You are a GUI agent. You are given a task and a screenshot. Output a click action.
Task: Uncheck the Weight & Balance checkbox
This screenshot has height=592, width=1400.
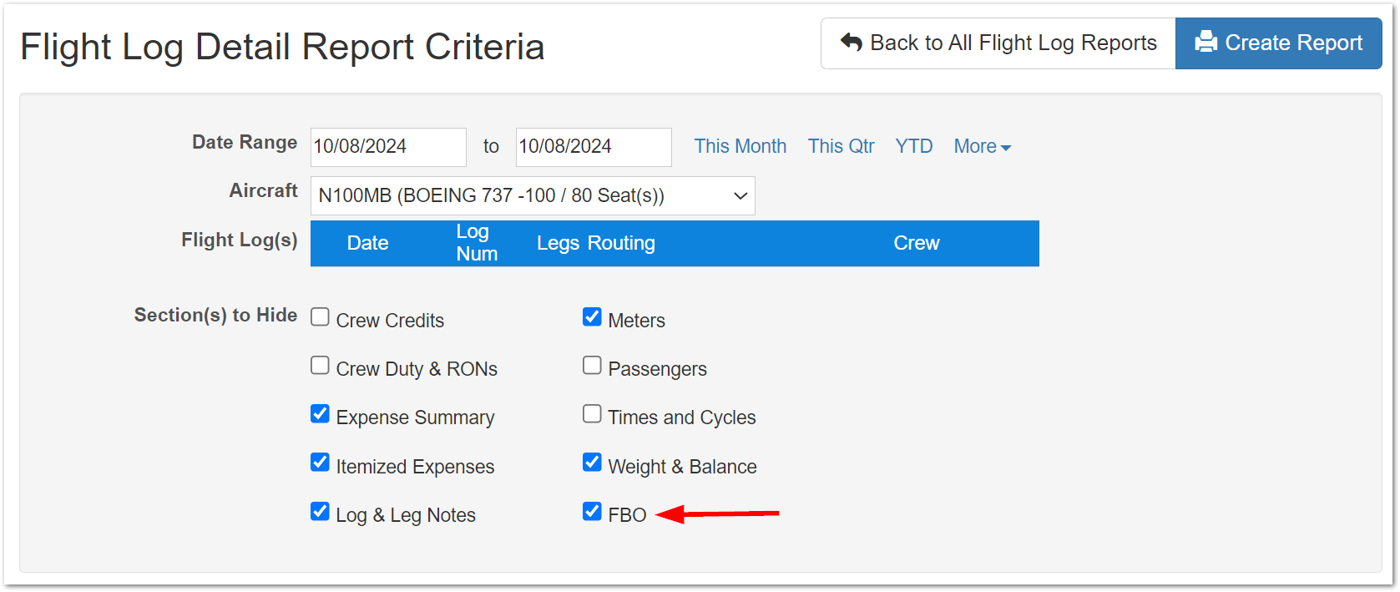click(x=592, y=463)
